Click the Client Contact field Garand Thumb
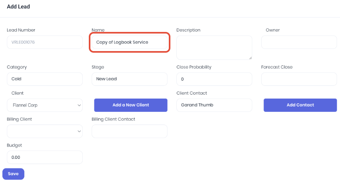The height and width of the screenshot is (184, 340). pyautogui.click(x=214, y=105)
